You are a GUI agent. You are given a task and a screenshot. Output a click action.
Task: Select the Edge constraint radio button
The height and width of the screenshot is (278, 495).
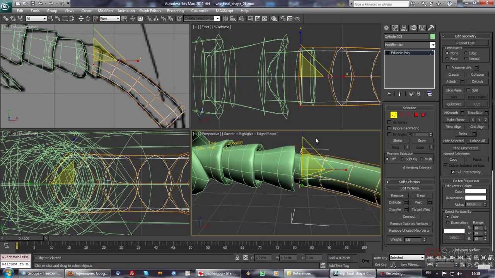[466, 53]
